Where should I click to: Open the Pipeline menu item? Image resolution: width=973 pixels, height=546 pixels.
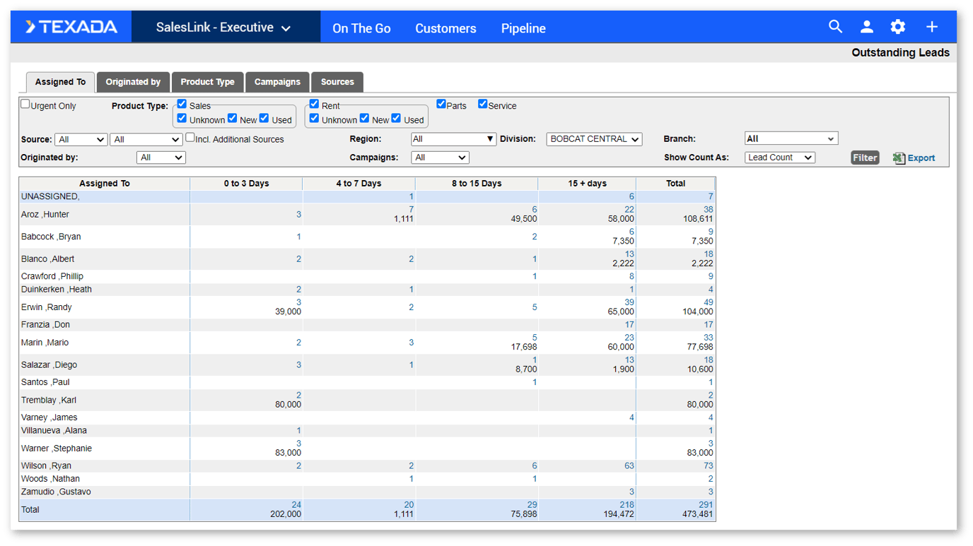[x=523, y=28]
